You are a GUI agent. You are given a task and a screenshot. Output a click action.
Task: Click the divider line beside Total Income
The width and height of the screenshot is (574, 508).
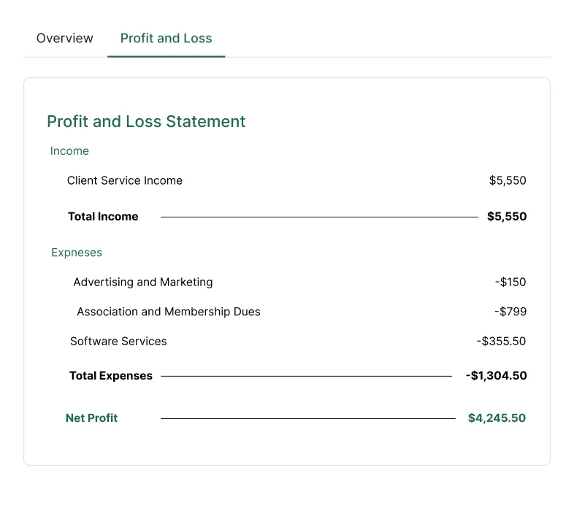pyautogui.click(x=319, y=217)
